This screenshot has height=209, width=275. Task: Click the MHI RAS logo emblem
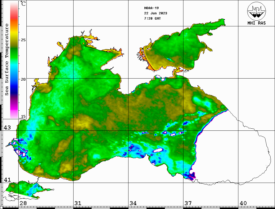point(257,11)
